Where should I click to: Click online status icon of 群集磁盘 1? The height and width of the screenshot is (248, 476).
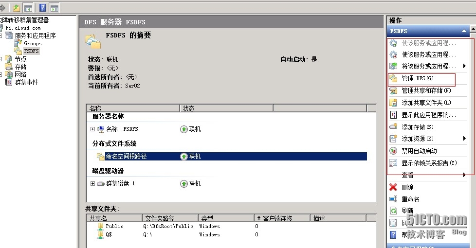[183, 184]
